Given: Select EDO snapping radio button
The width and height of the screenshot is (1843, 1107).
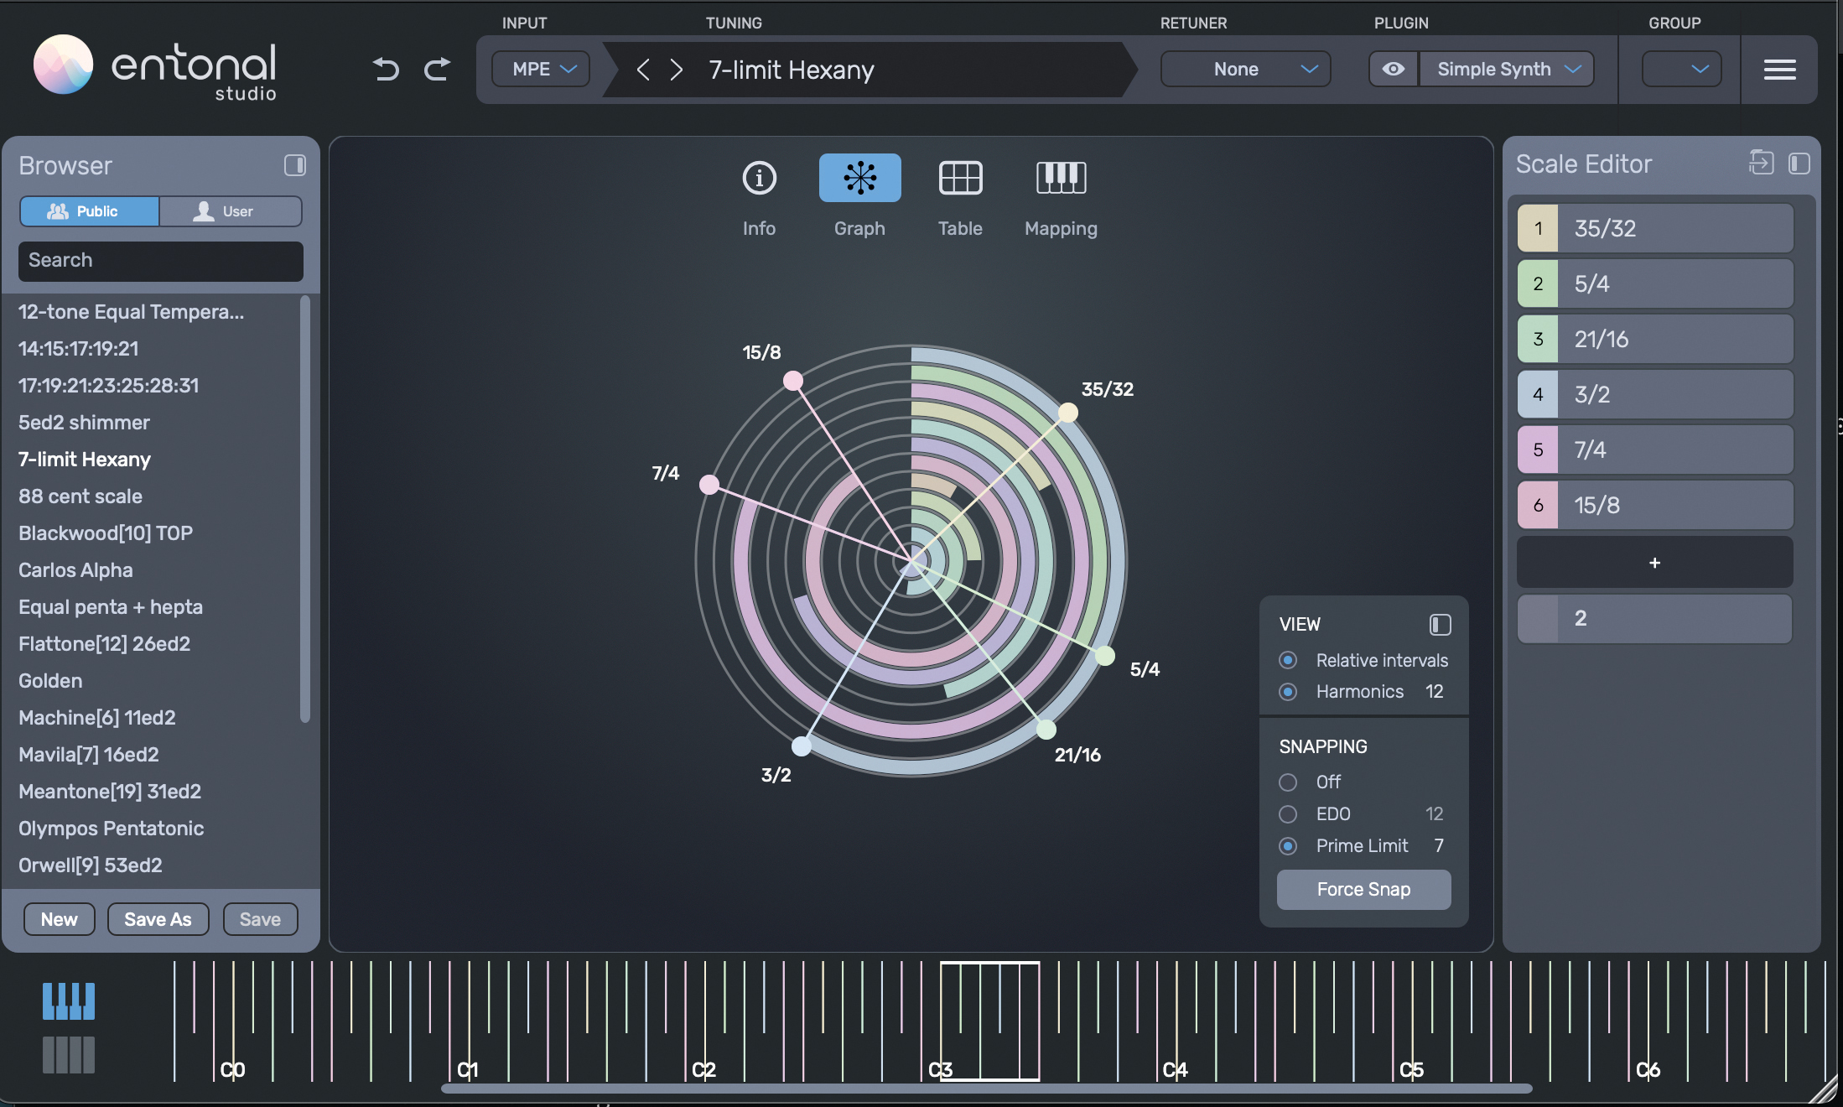Looking at the screenshot, I should pyautogui.click(x=1288, y=814).
